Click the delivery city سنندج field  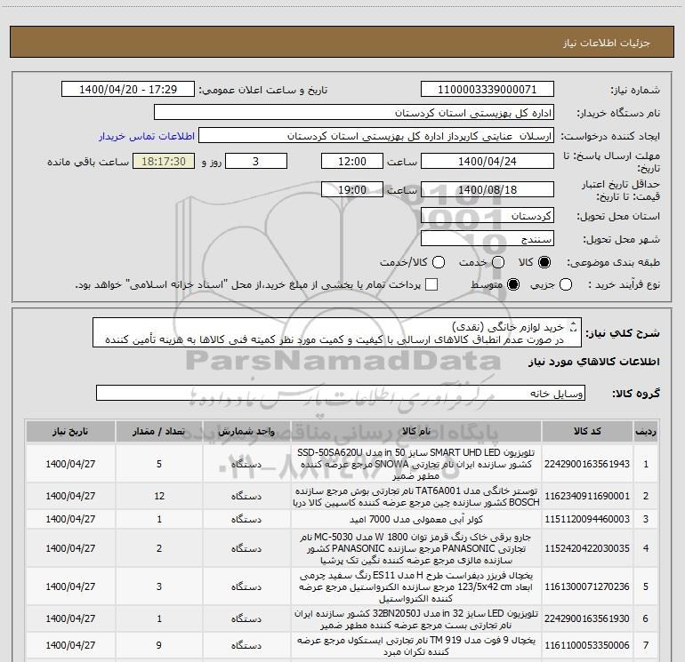point(488,239)
